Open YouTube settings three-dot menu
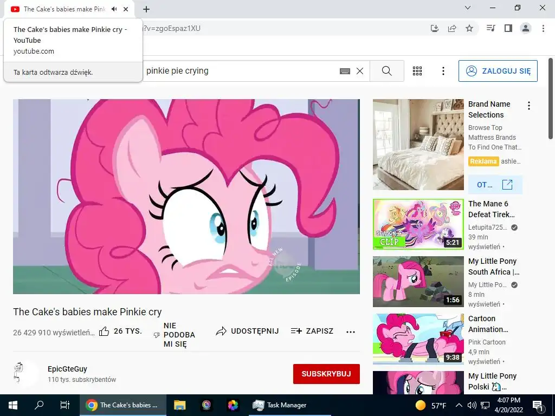The image size is (555, 416). (x=443, y=71)
